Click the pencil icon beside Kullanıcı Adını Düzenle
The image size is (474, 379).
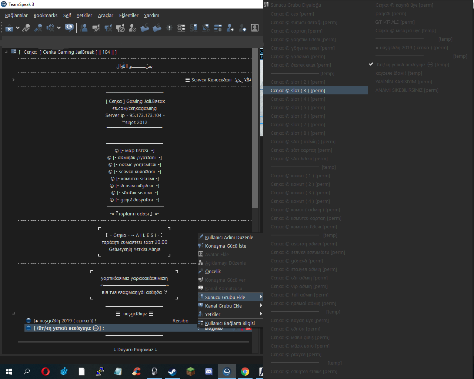point(201,237)
